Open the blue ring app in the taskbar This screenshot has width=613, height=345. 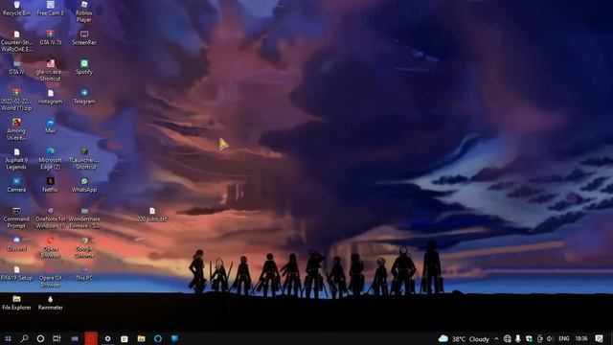[x=158, y=338]
